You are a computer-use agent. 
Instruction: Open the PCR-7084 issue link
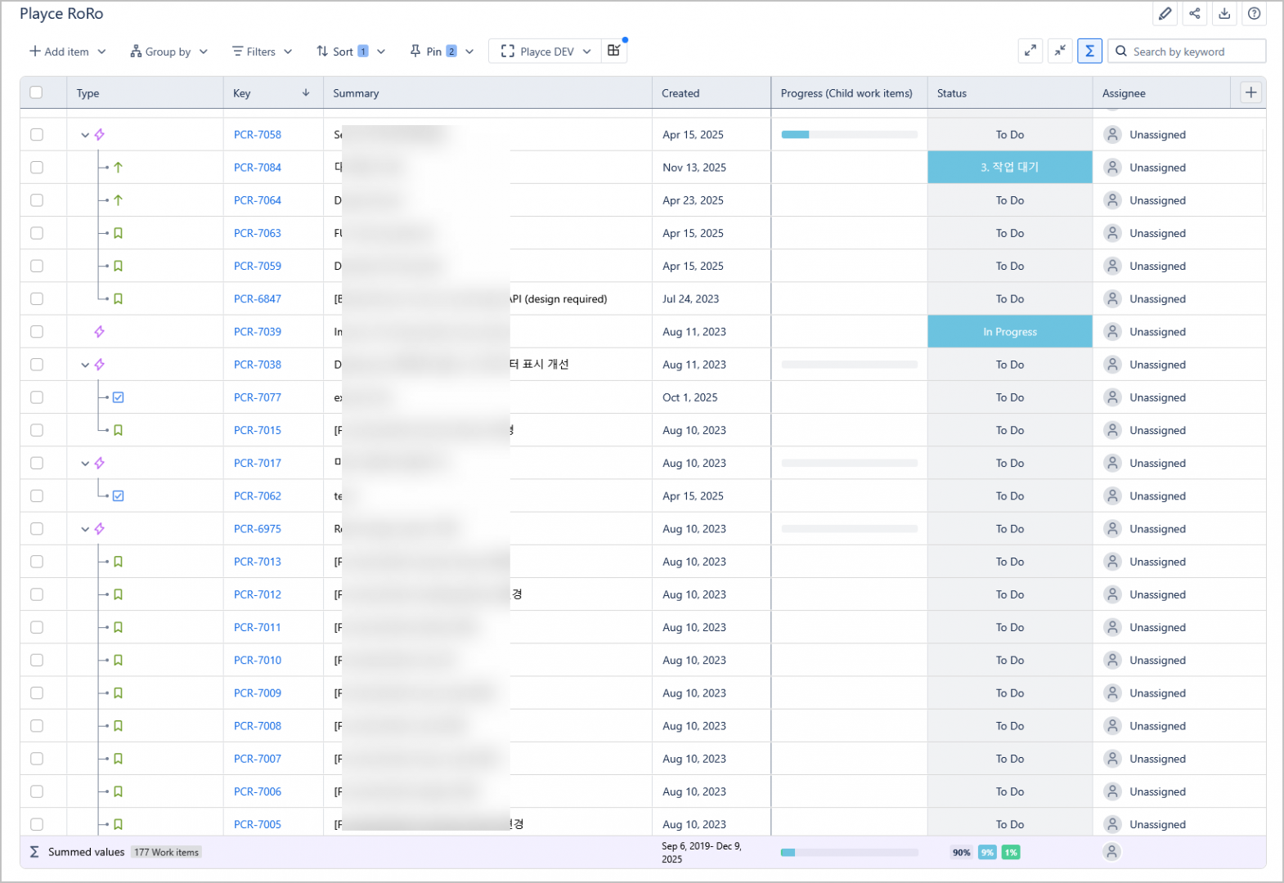(257, 168)
